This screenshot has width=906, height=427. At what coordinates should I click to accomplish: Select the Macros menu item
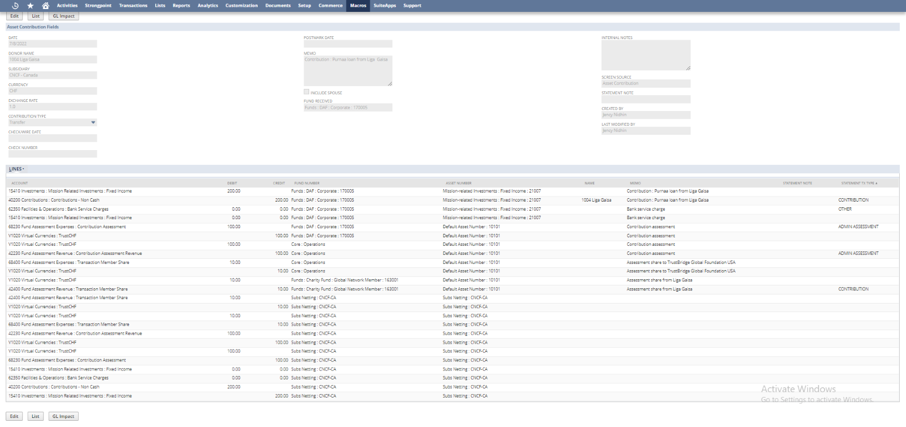358,6
